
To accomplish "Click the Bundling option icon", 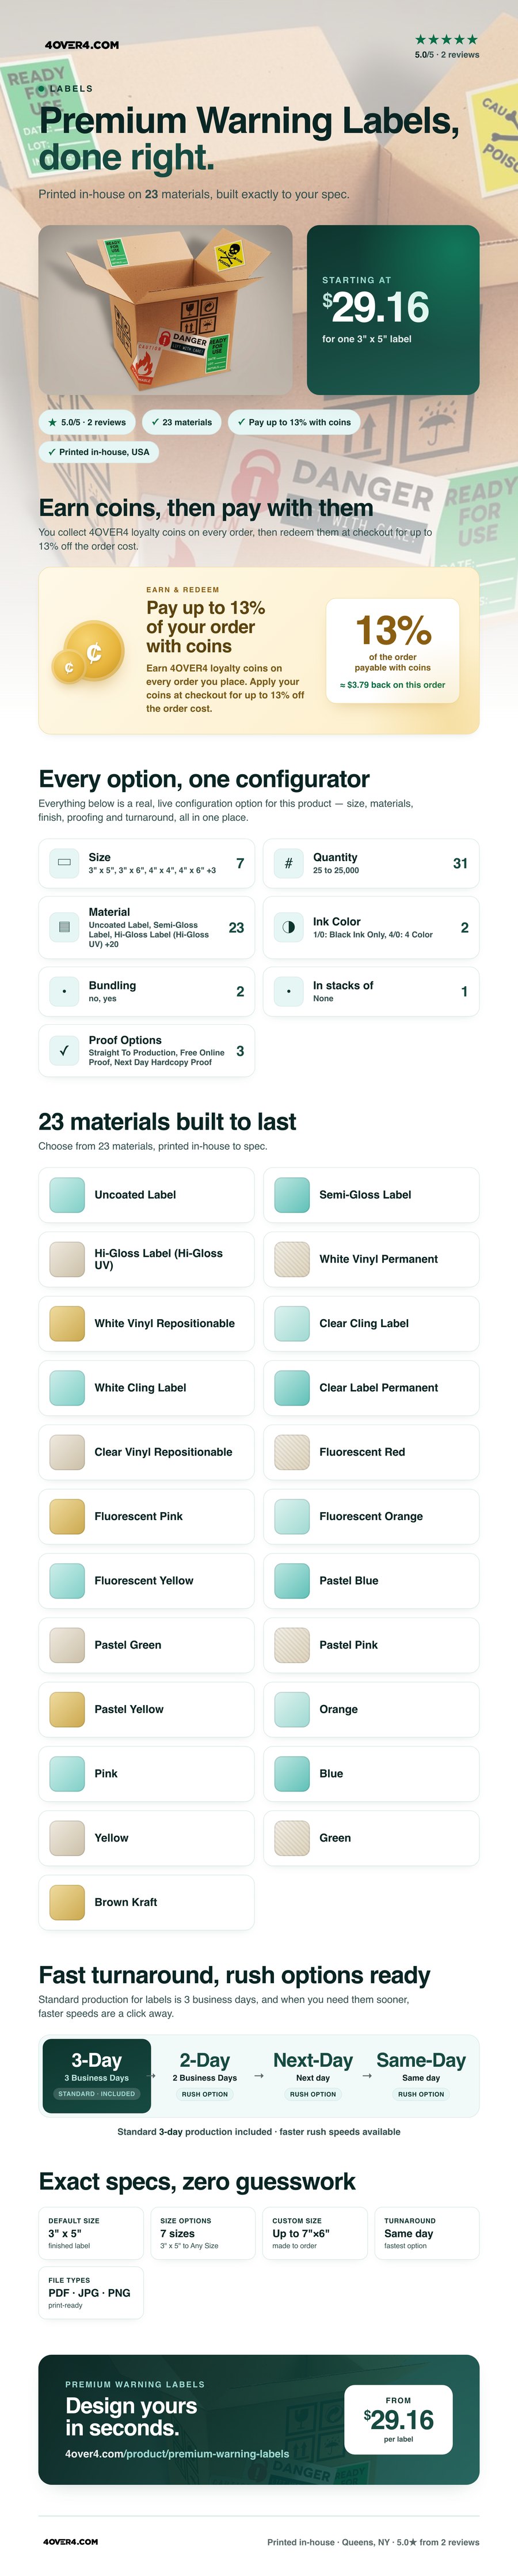I will (x=64, y=991).
